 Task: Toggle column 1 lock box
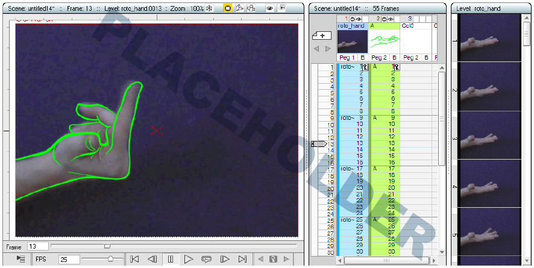[x=365, y=19]
